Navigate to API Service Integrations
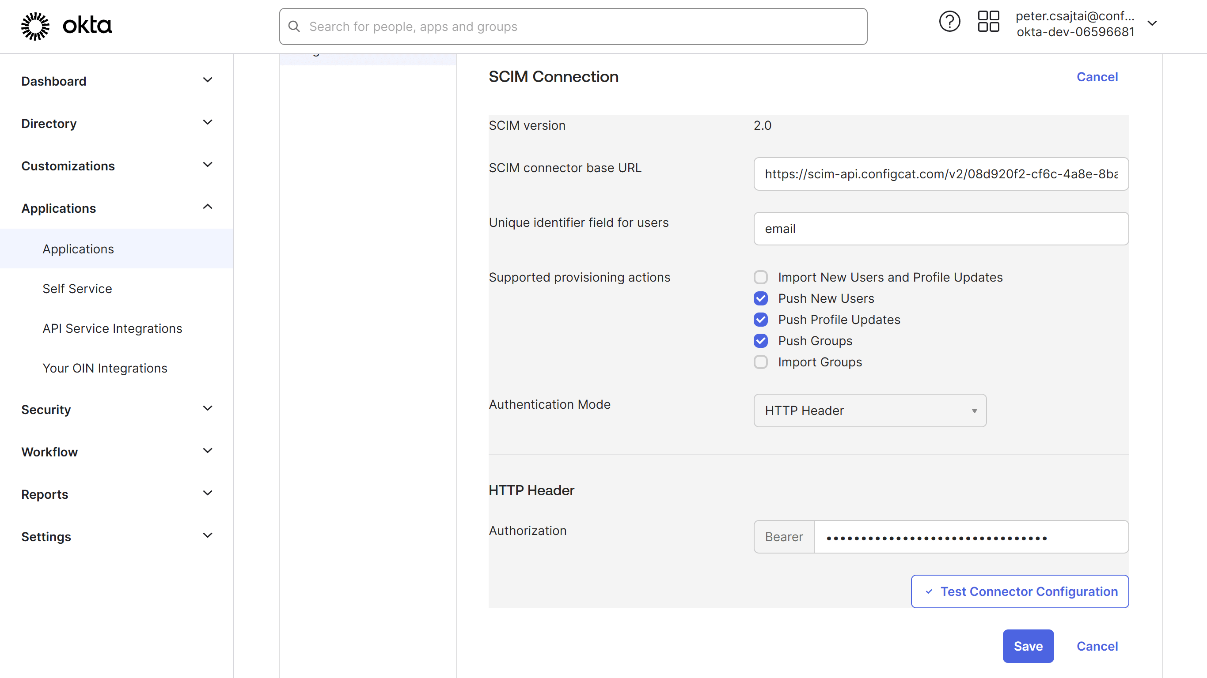This screenshot has width=1207, height=678. 112,328
